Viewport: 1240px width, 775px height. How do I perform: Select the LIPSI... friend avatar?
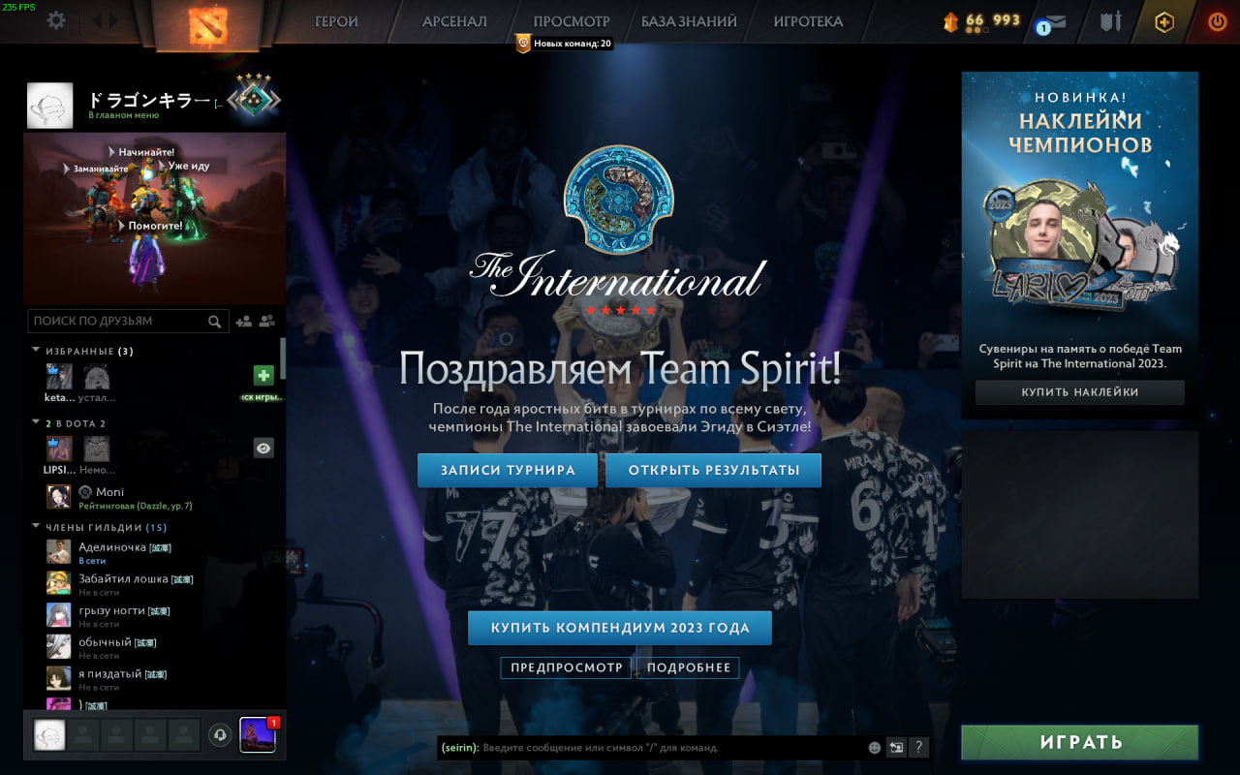point(59,449)
